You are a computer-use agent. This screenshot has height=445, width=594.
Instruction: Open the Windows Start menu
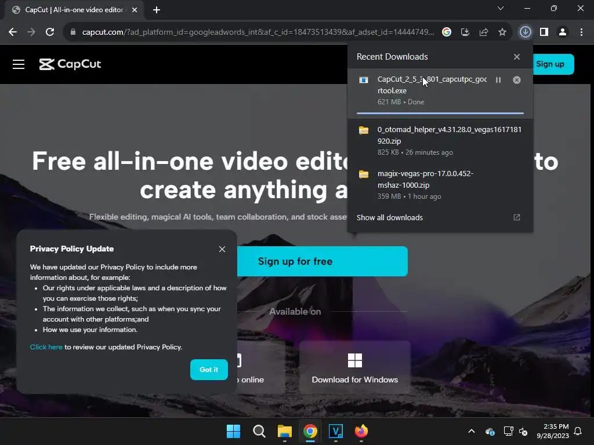pyautogui.click(x=233, y=431)
